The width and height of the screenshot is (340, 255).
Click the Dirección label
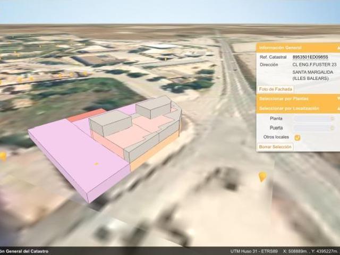tap(269, 65)
